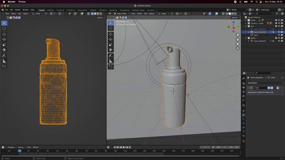The width and height of the screenshot is (285, 160).
Task: Open the macOS Apple menu
Action: pyautogui.click(x=4, y=2)
